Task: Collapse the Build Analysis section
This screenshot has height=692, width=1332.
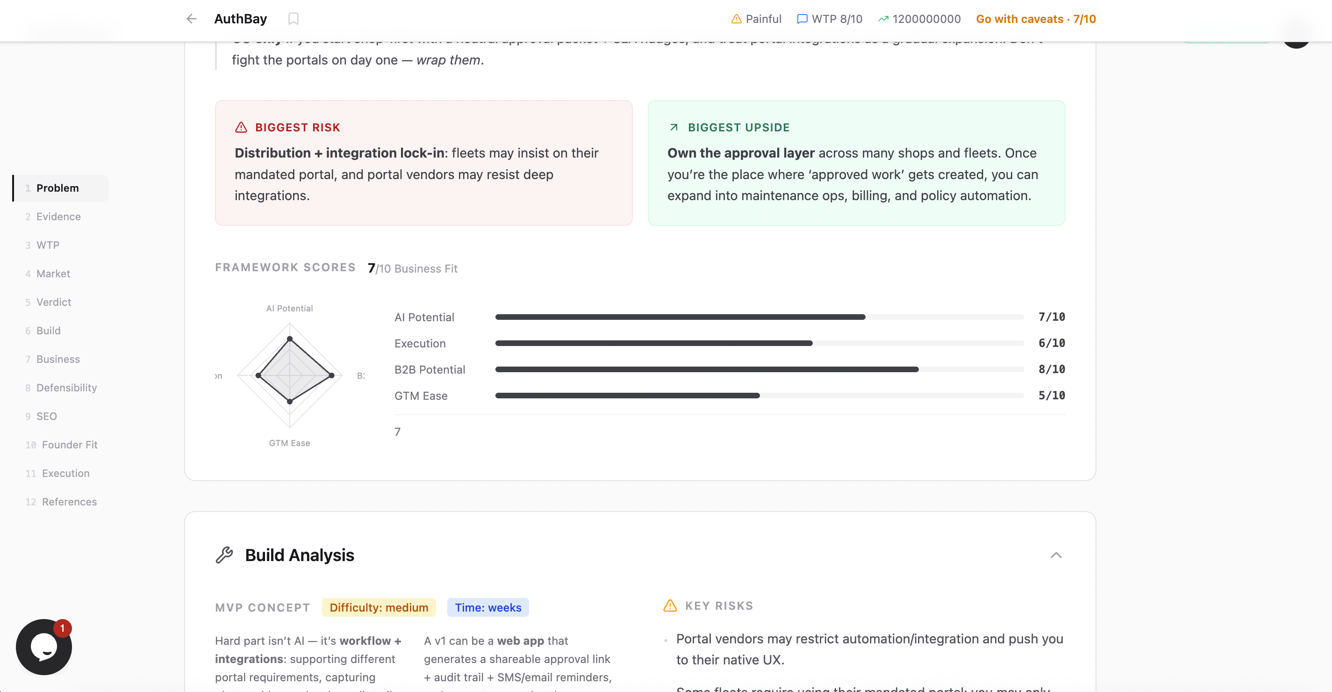Action: coord(1056,555)
